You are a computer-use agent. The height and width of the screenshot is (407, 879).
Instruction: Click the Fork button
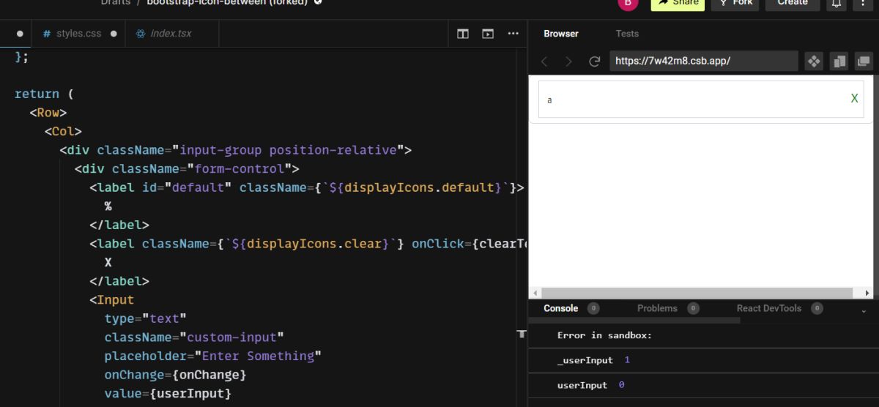(735, 3)
